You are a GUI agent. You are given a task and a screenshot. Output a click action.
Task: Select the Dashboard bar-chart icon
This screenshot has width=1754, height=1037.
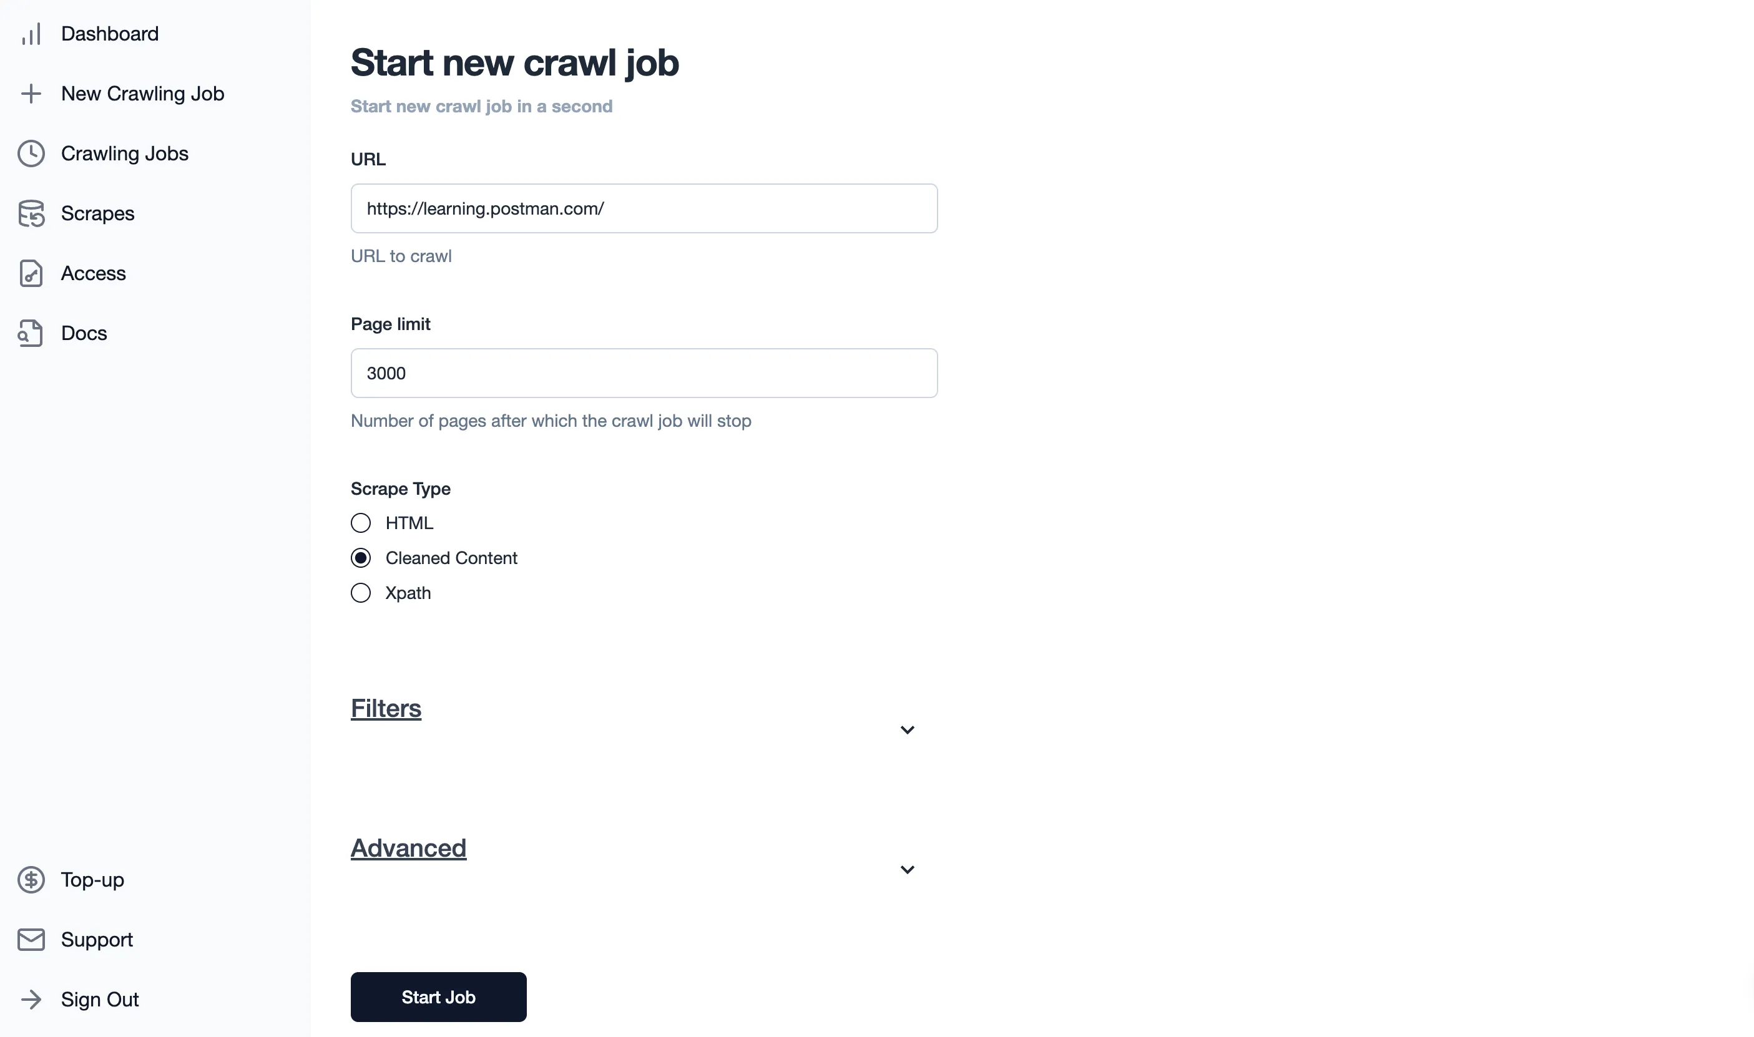31,33
